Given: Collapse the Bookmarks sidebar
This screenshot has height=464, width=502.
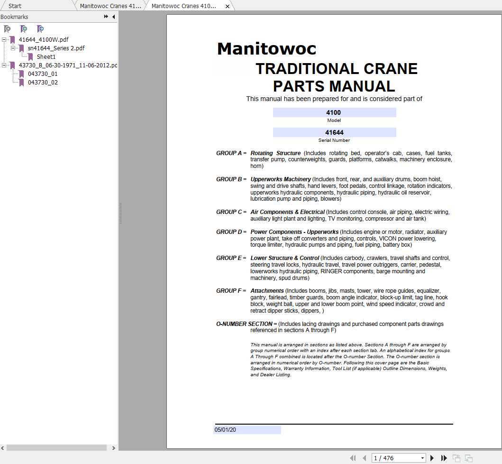Looking at the screenshot, I should pos(114,17).
